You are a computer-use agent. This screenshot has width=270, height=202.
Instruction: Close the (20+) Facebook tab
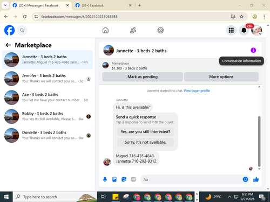coord(130,5)
